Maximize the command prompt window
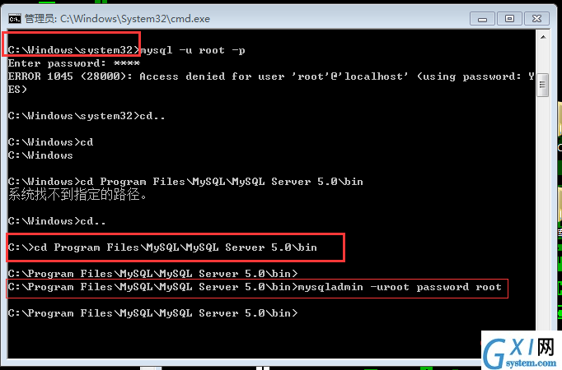The width and height of the screenshot is (562, 370). (509, 19)
